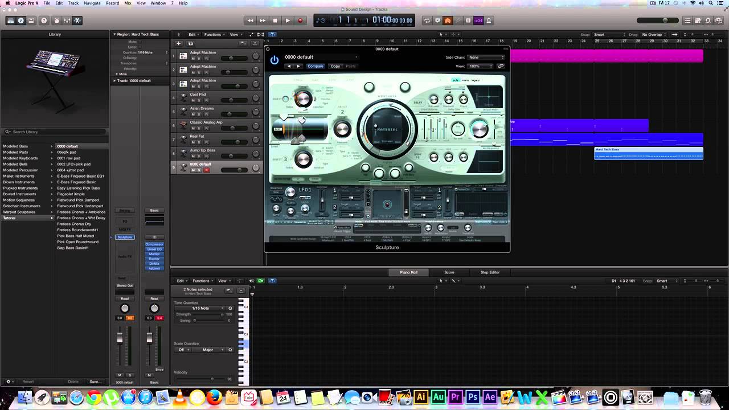This screenshot has height=410, width=729.
Task: Click the Fast Forward transport button
Action: click(263, 20)
